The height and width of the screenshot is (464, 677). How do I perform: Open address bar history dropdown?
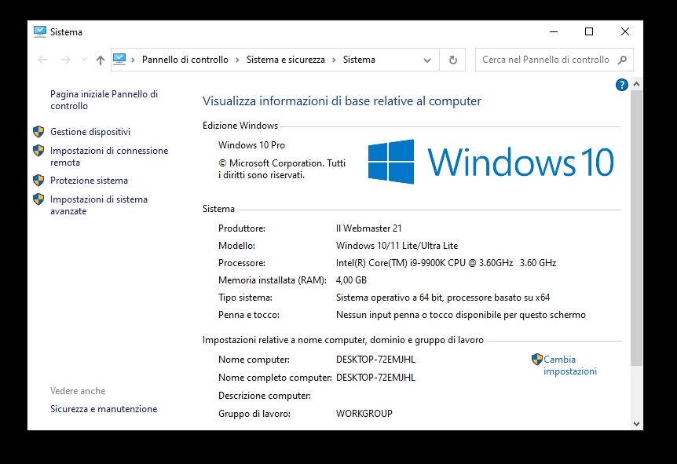point(427,60)
